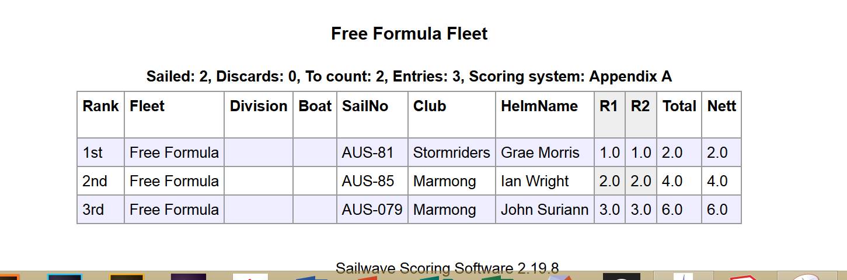Viewport: 847px width, 280px height.
Task: Select the Nett column header
Action: tap(721, 107)
